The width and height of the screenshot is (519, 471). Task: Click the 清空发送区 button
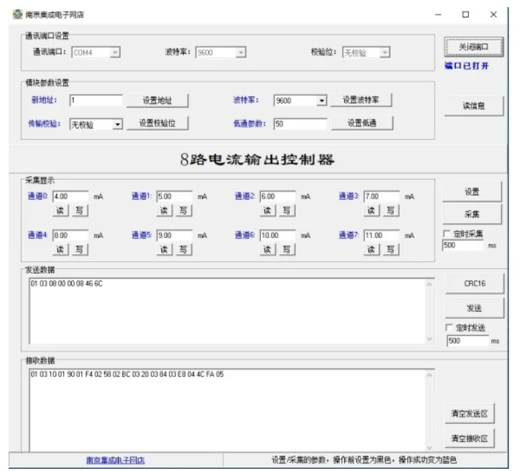[470, 413]
